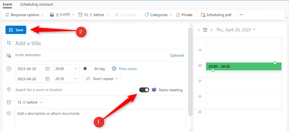Open the 空き時間 show-as dropdown
Screen dimensions: 289x132
coord(62,15)
